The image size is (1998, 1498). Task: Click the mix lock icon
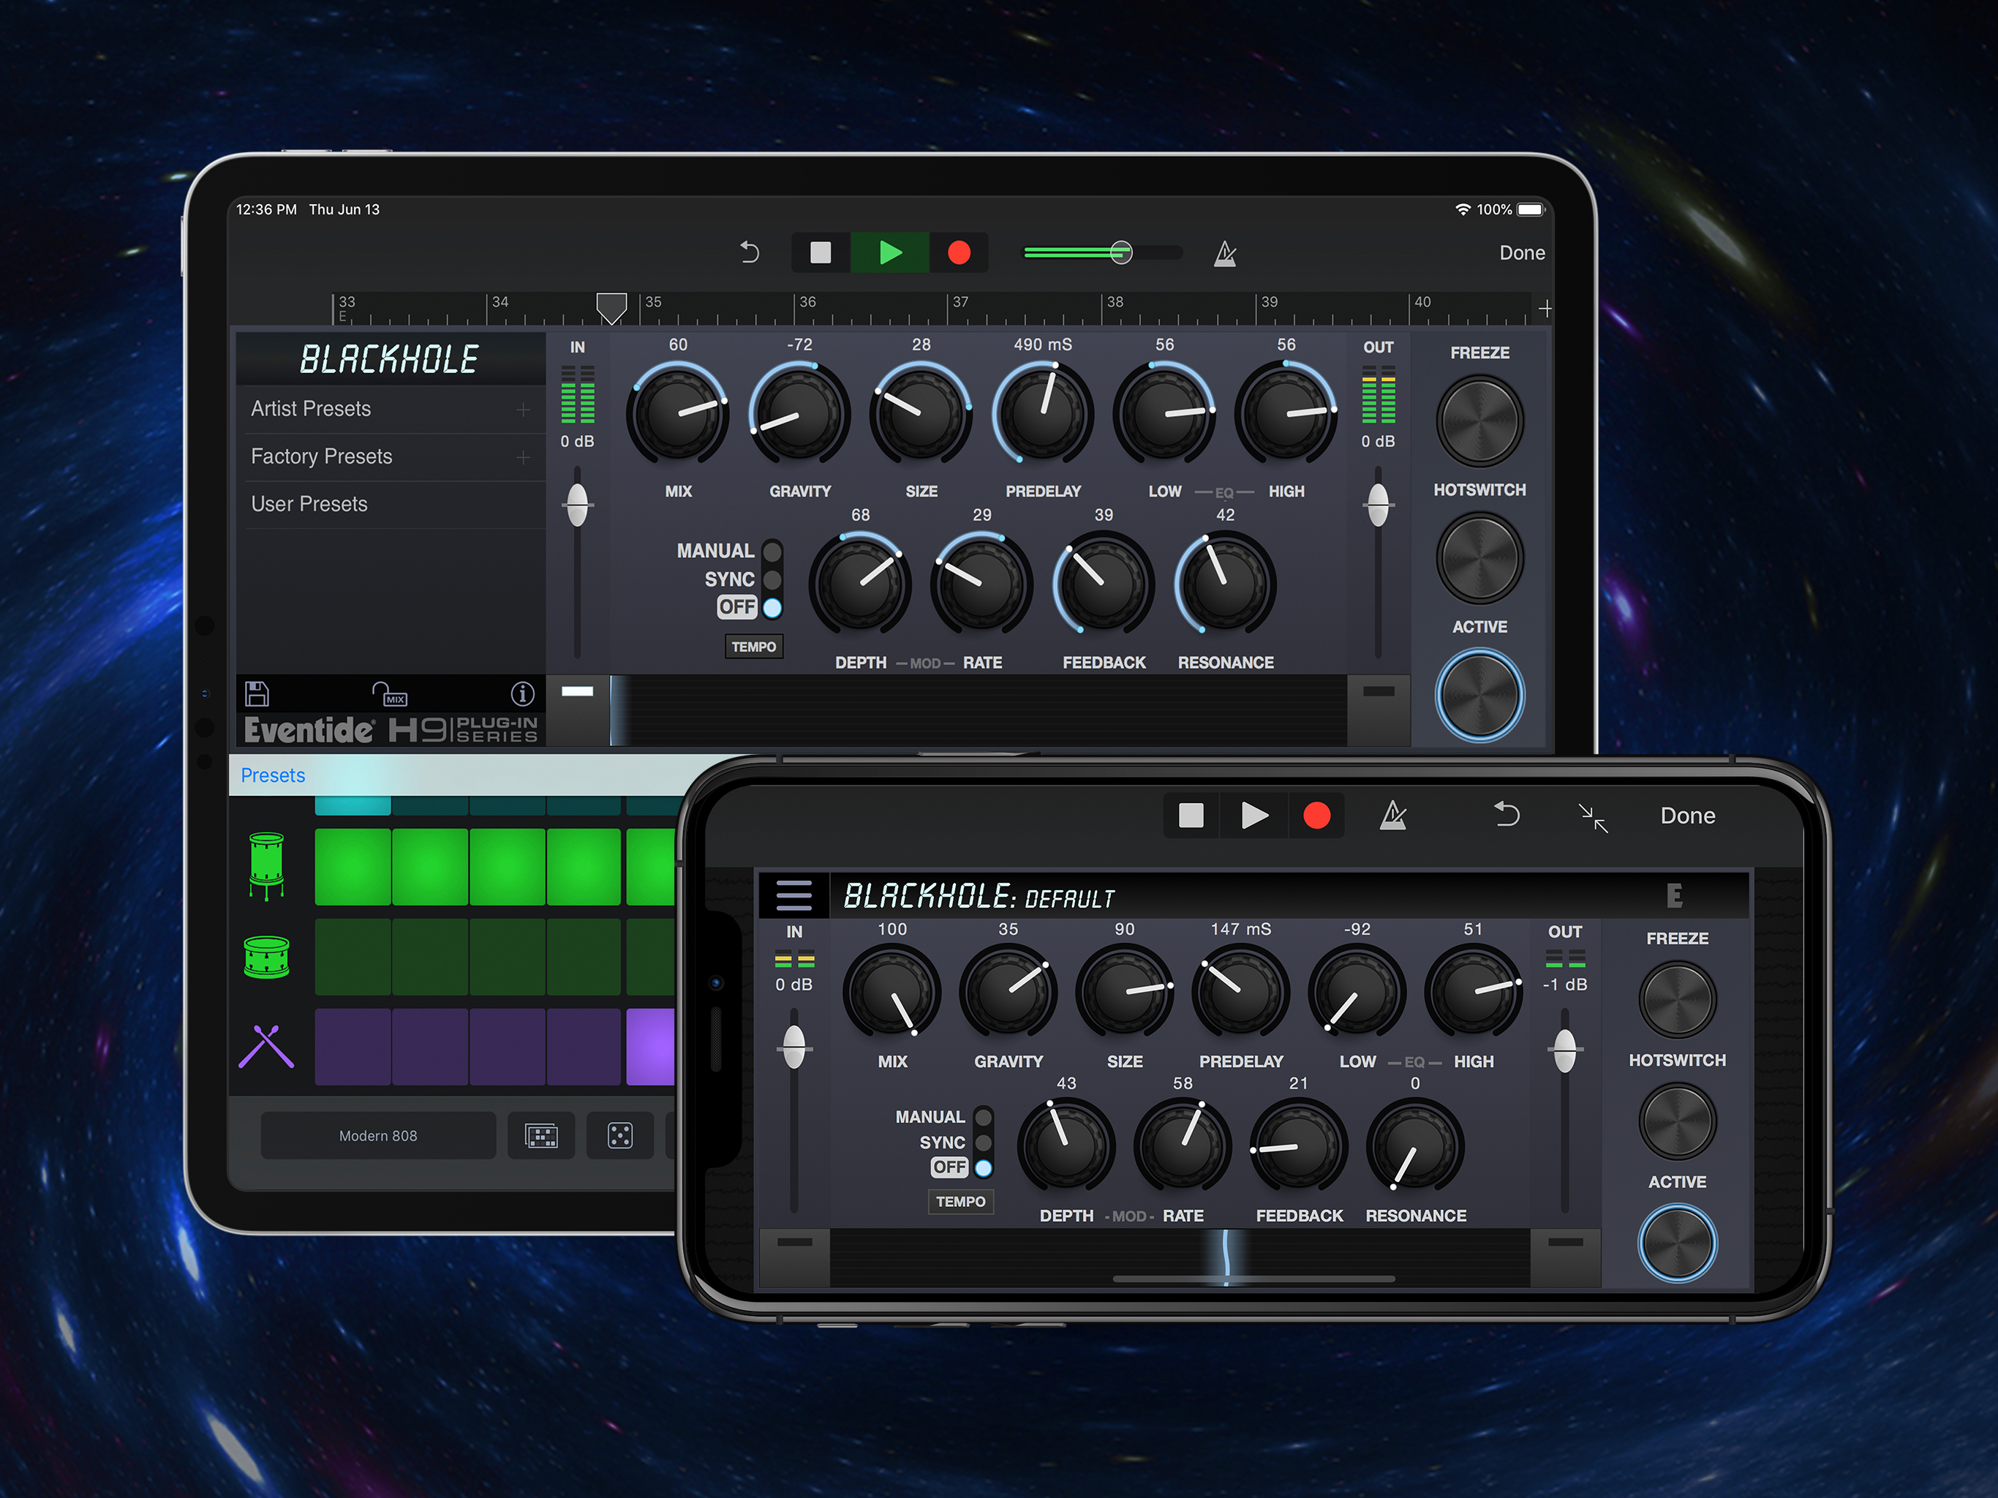389,694
